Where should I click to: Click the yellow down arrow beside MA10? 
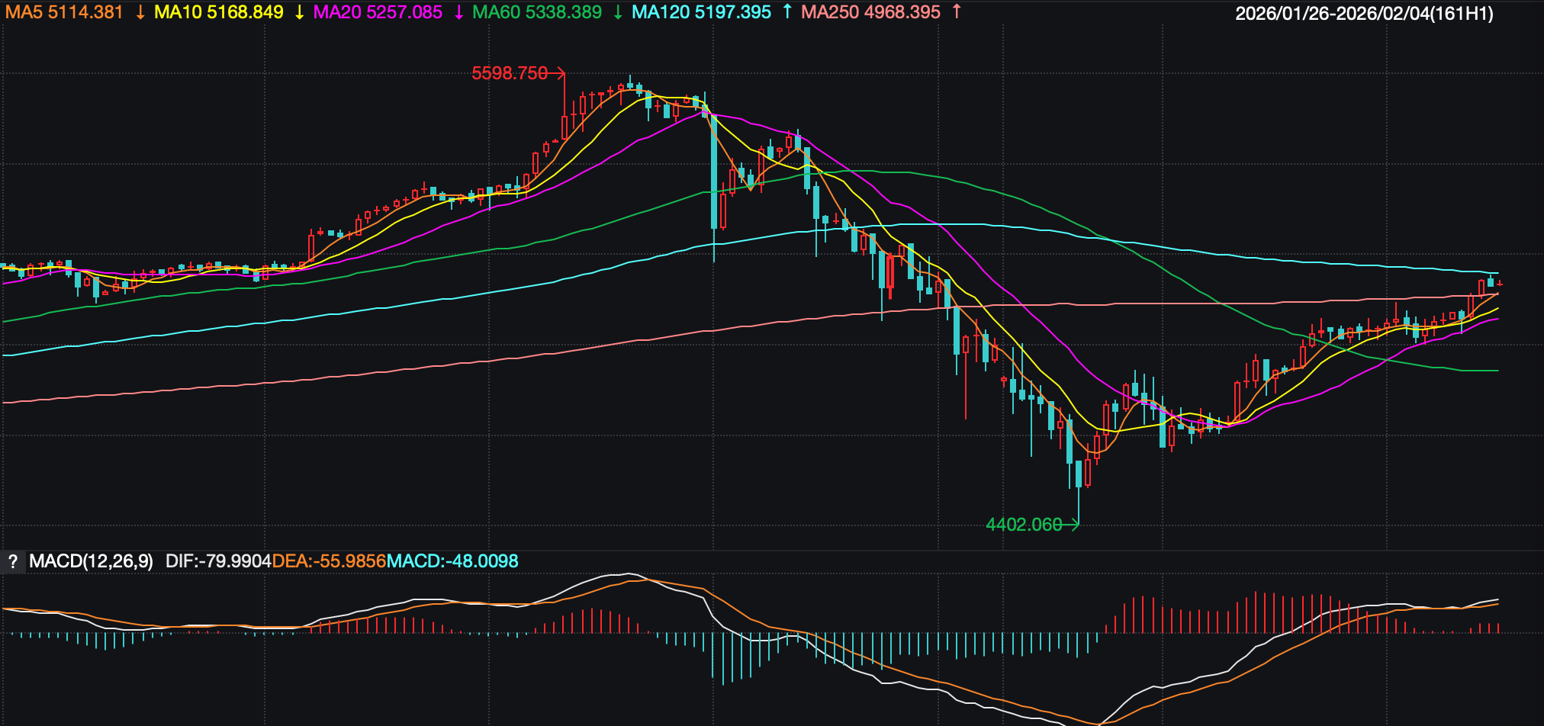tap(299, 12)
